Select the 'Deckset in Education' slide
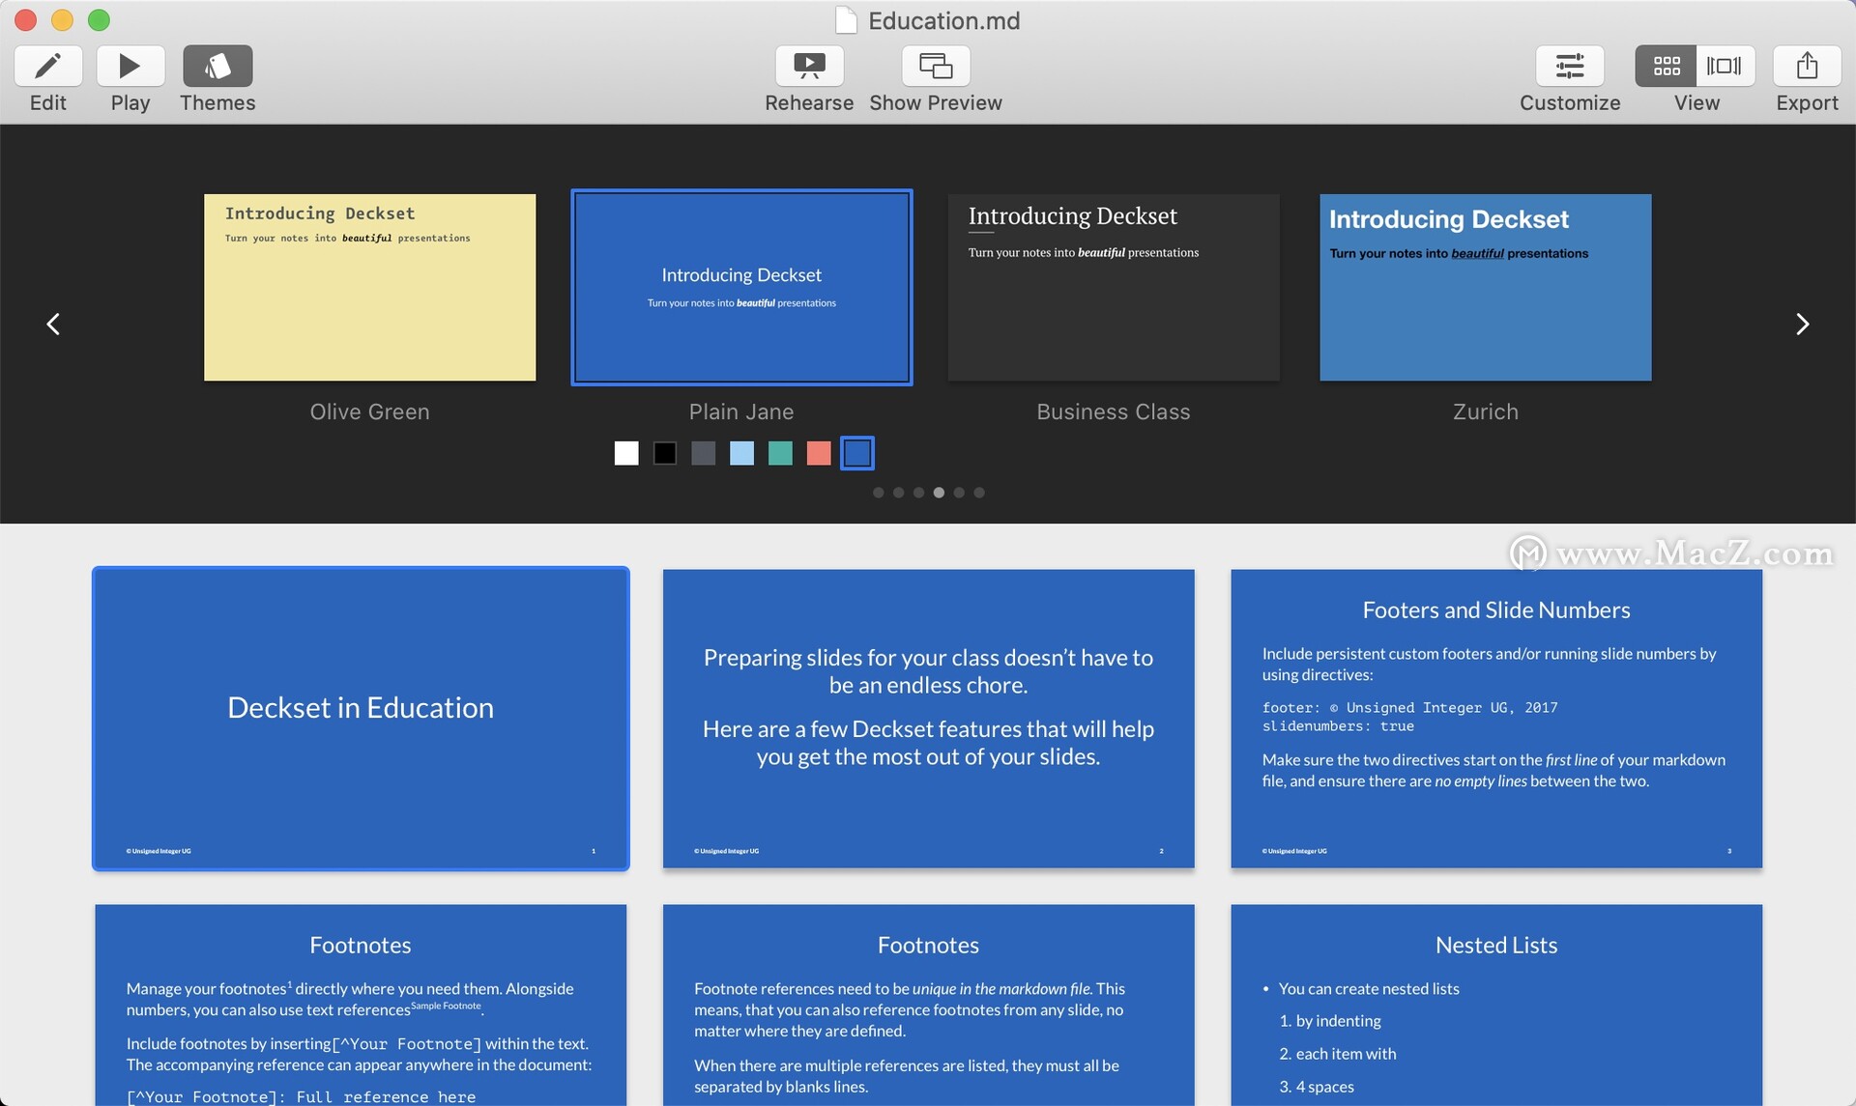 [361, 719]
